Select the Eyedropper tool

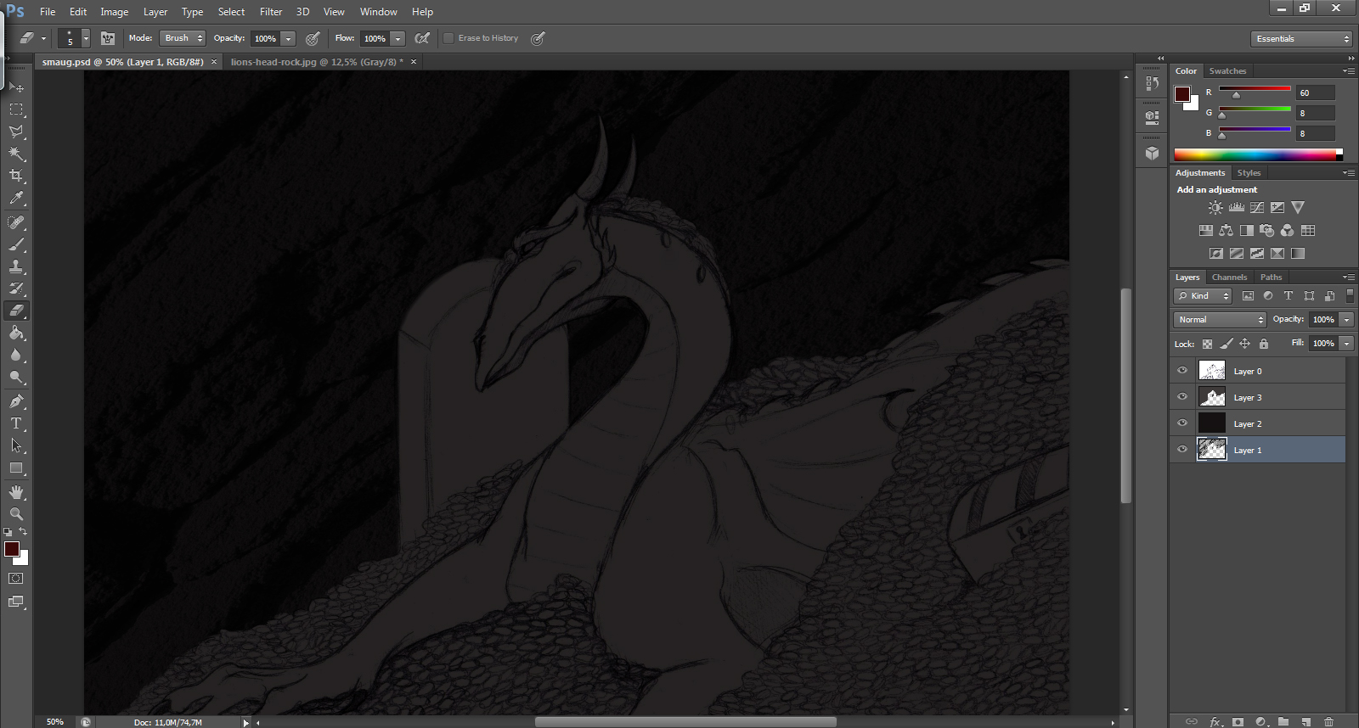(16, 199)
